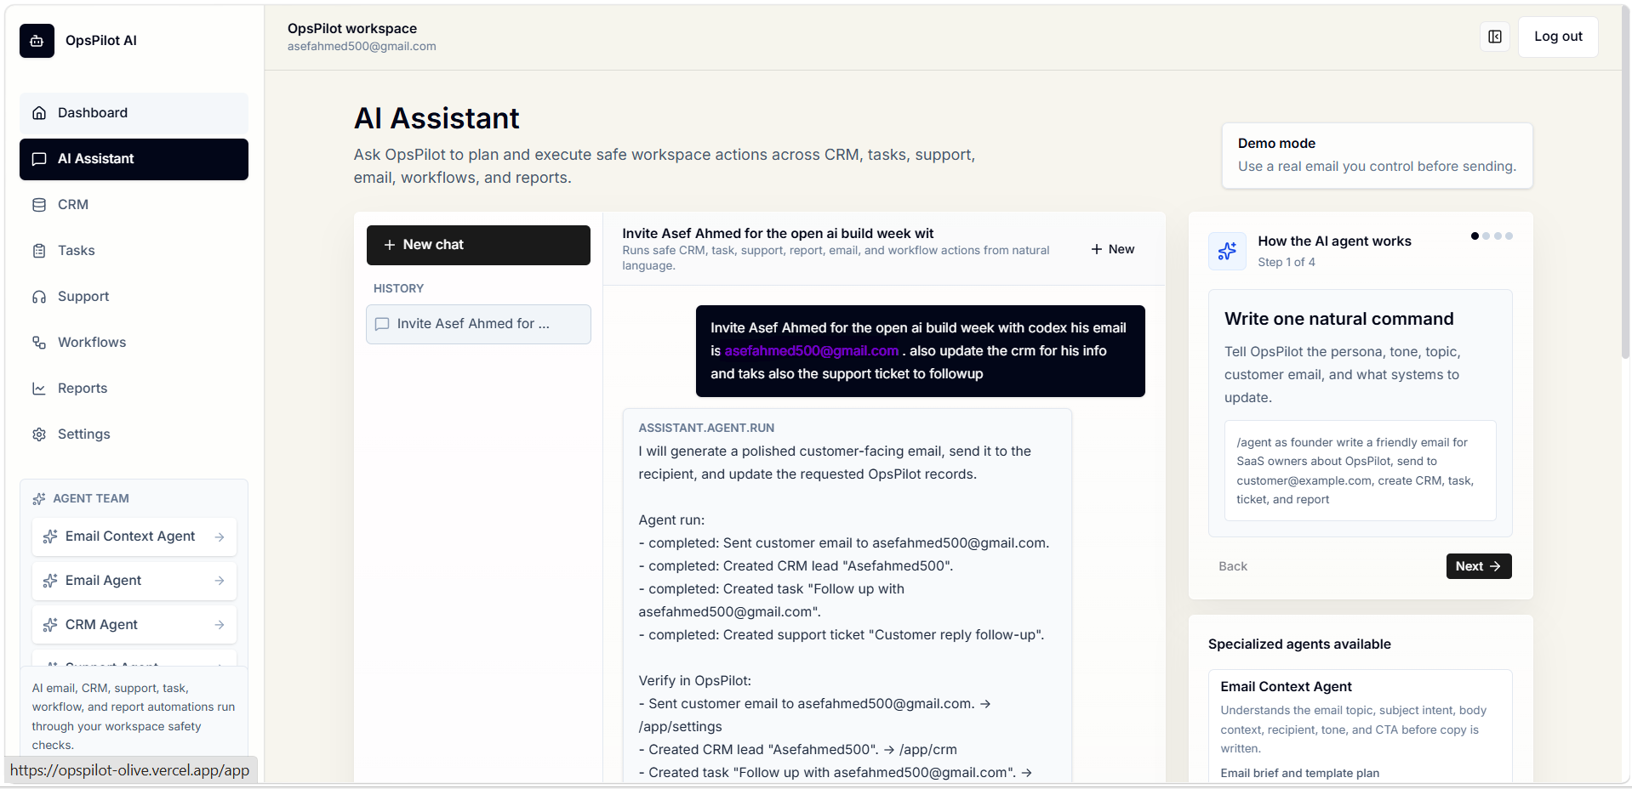Click the Dashboard home icon
1632x789 pixels.
(39, 113)
